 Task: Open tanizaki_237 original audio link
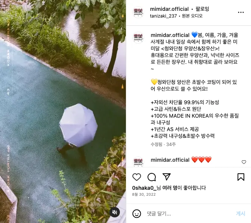(176, 16)
